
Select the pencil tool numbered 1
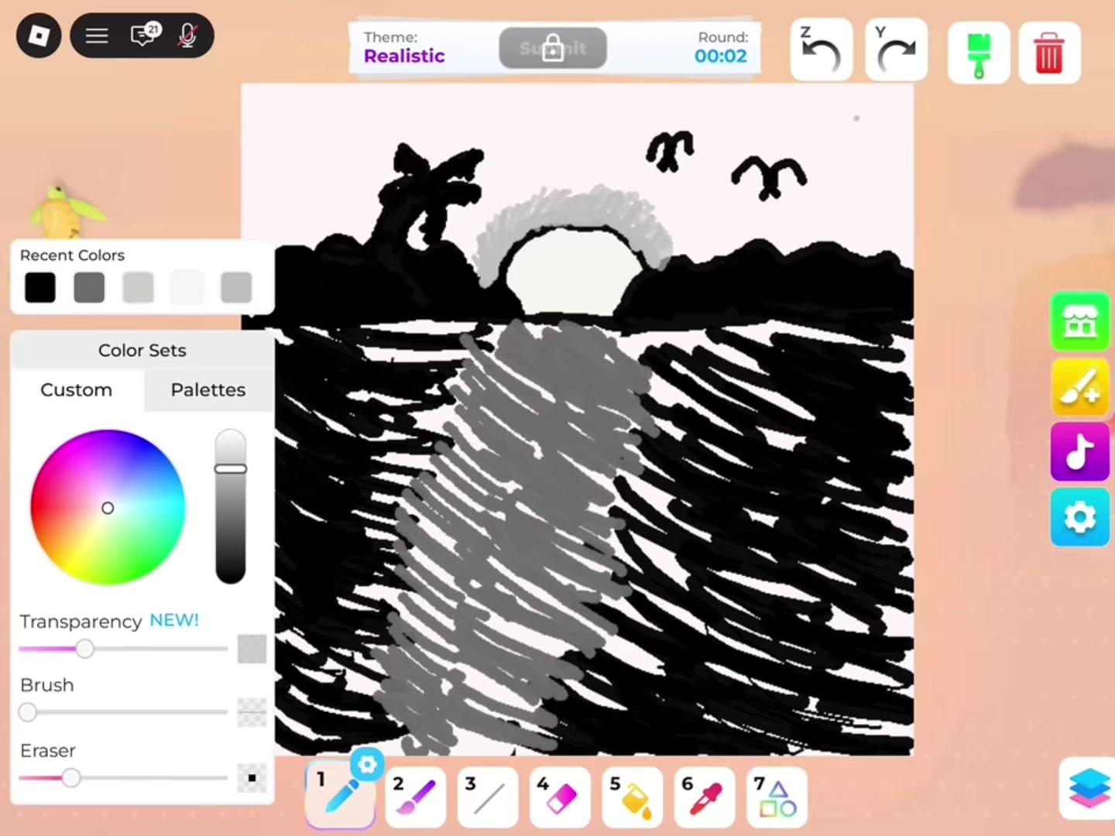coord(341,796)
